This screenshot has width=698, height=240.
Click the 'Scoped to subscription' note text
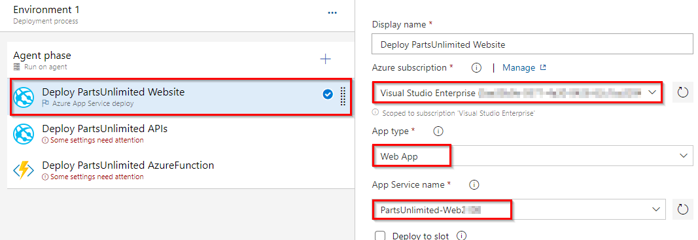[x=458, y=114]
